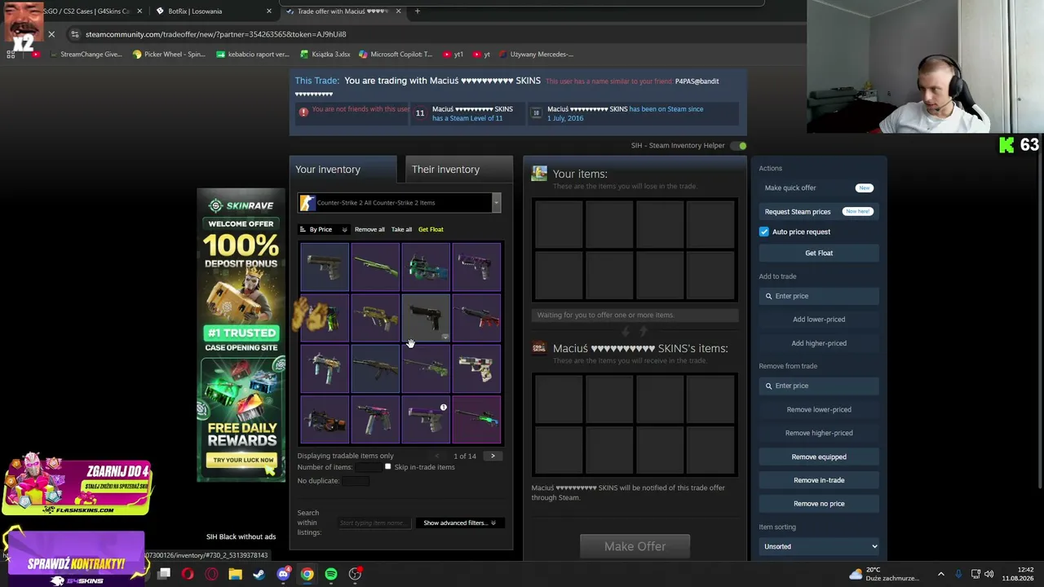The width and height of the screenshot is (1044, 587).
Task: Click Remove no price
Action: tap(819, 503)
